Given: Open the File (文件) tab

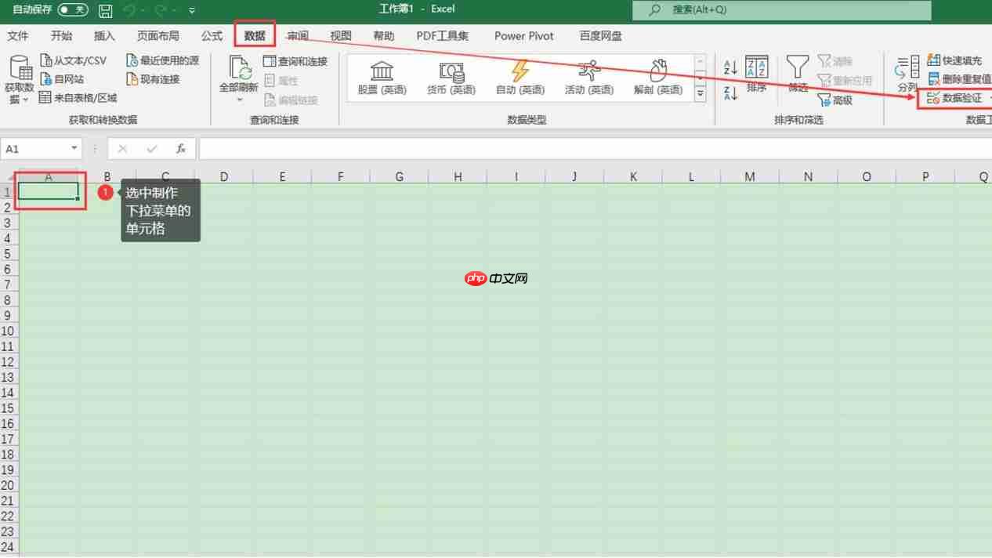Looking at the screenshot, I should coord(18,36).
